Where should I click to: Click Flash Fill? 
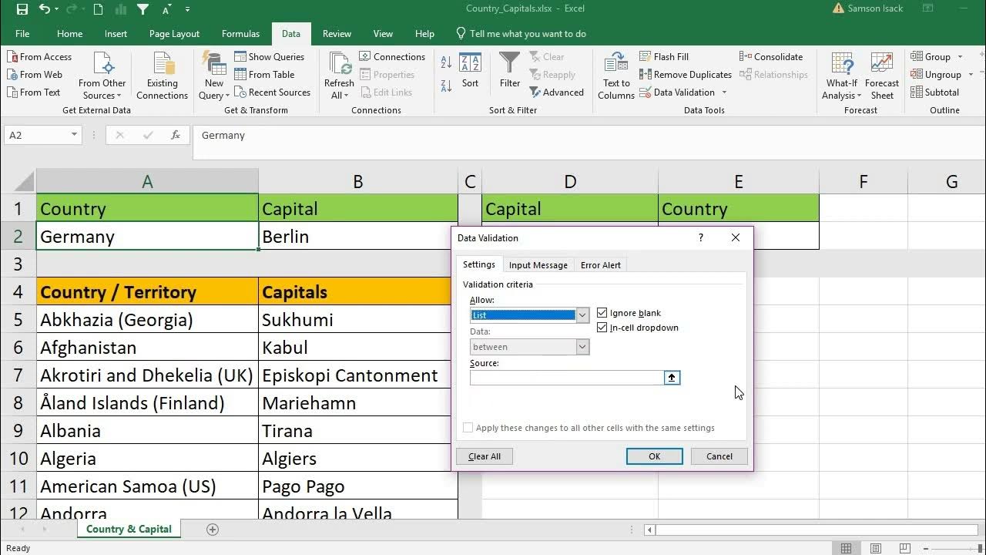(664, 57)
